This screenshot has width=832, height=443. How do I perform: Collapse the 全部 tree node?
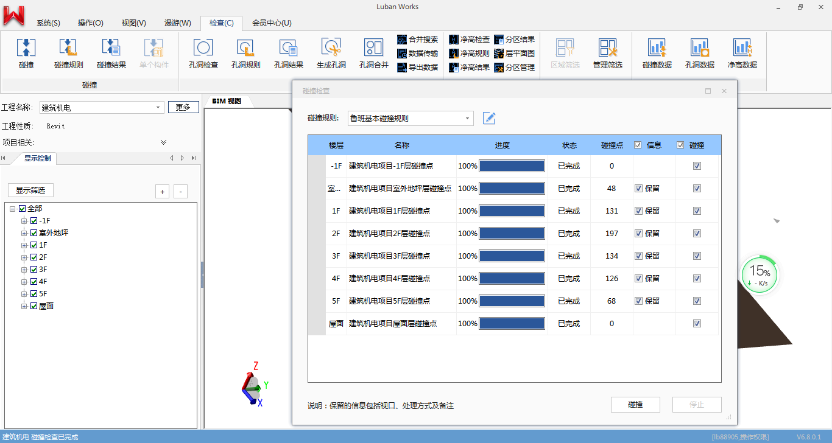(x=13, y=209)
